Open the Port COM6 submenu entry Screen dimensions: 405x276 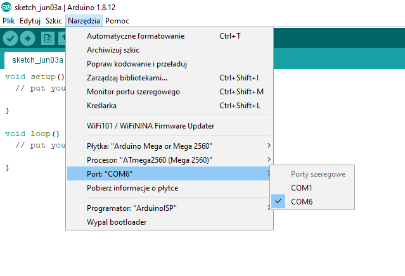tap(169, 173)
